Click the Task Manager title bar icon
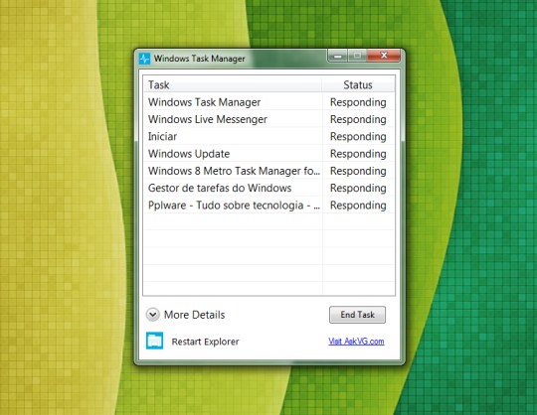The width and height of the screenshot is (537, 415). pyautogui.click(x=144, y=59)
